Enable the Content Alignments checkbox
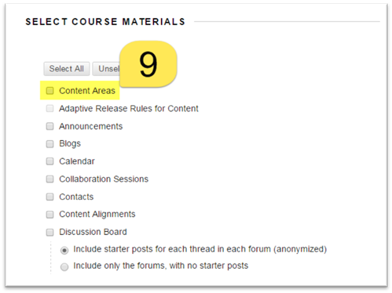 (x=49, y=215)
